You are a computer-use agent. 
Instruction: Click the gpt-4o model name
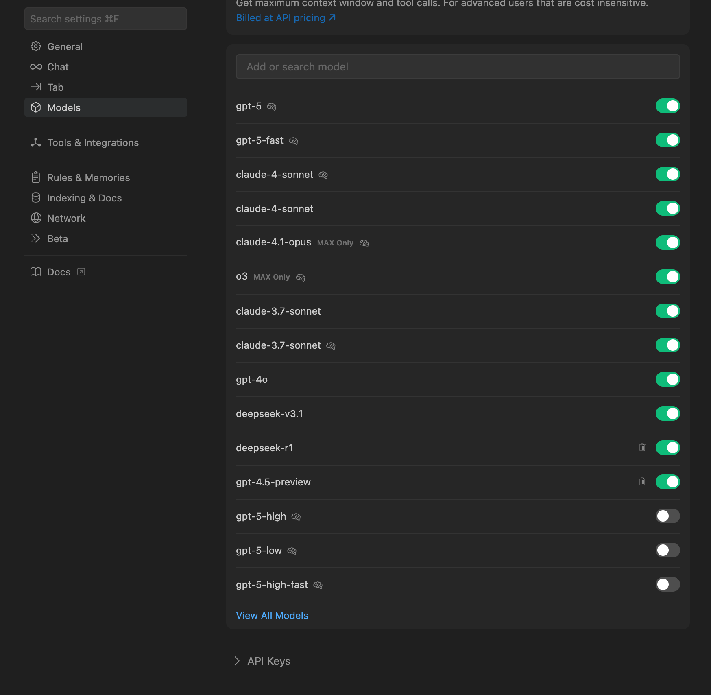(x=252, y=380)
